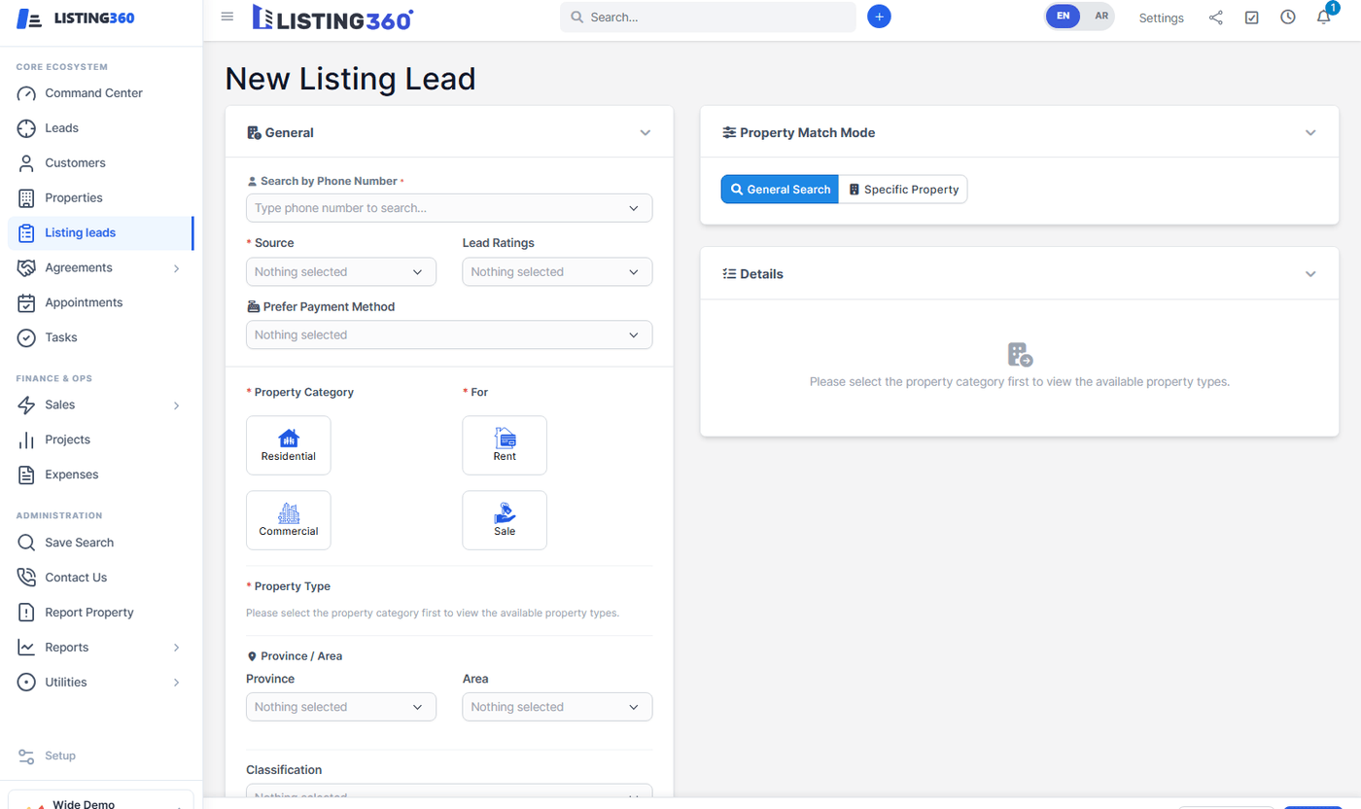
Task: Open Tasks in the sidebar
Action: (101, 337)
